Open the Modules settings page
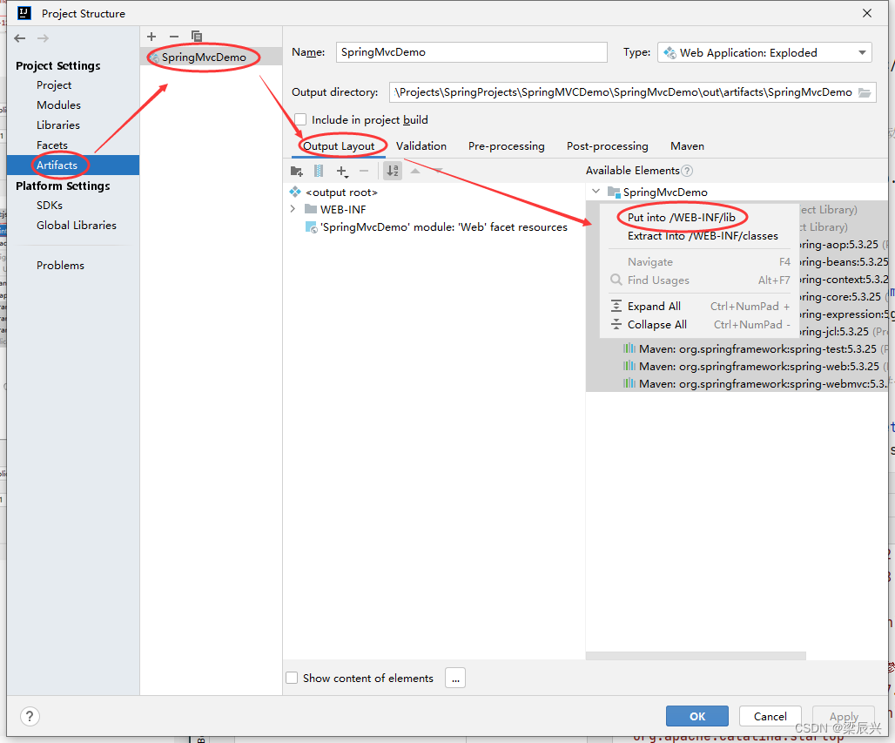 [x=59, y=105]
